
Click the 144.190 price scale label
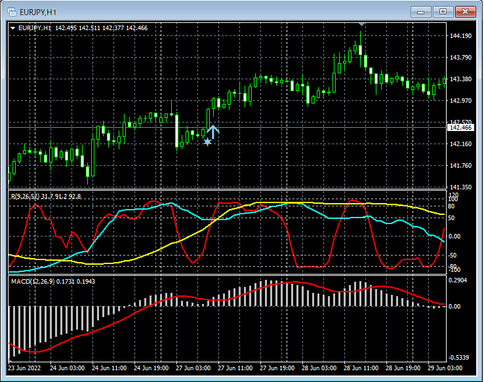coord(460,36)
